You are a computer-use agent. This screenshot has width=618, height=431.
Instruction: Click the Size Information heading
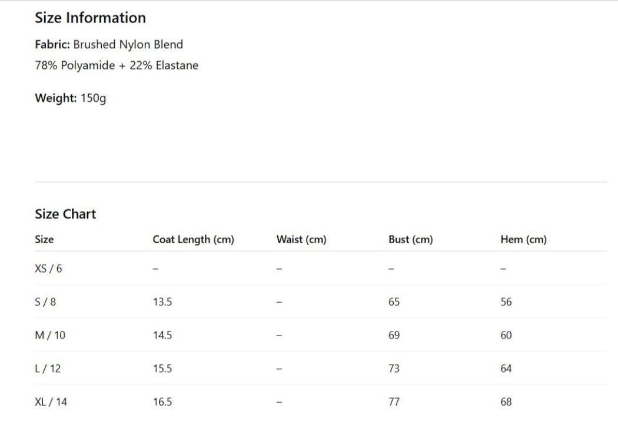[90, 18]
